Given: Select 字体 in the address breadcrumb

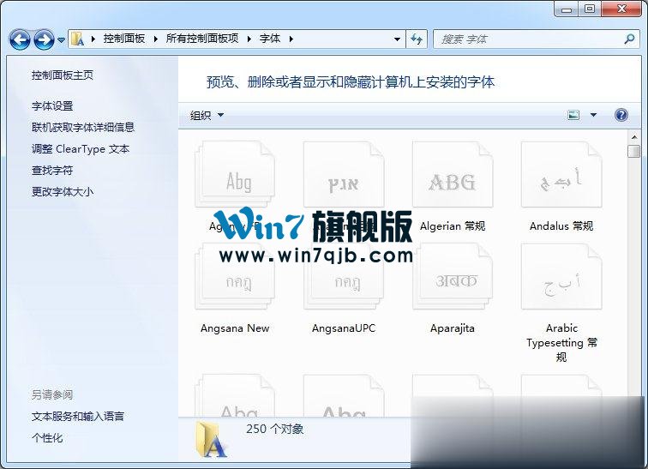Looking at the screenshot, I should point(270,39).
